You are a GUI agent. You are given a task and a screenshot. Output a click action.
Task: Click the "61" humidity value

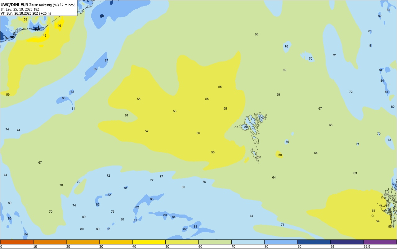(127, 115)
